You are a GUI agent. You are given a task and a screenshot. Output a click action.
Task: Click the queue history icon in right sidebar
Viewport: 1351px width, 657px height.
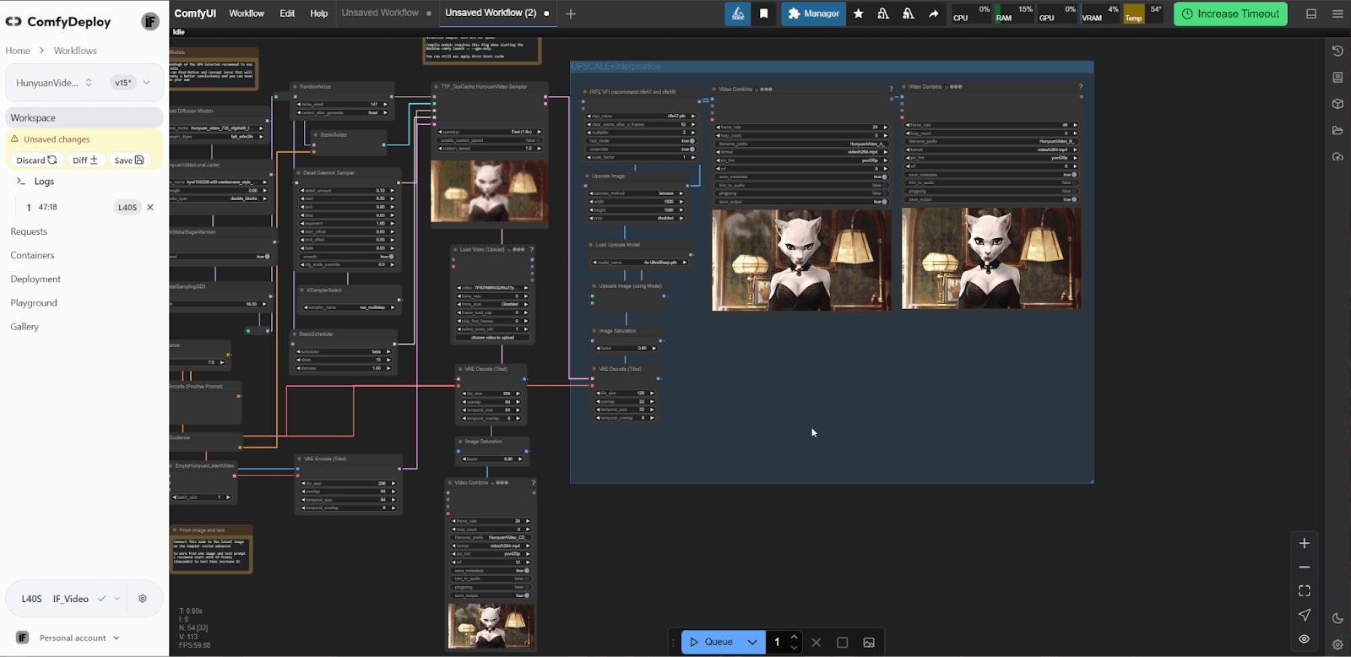click(1337, 51)
